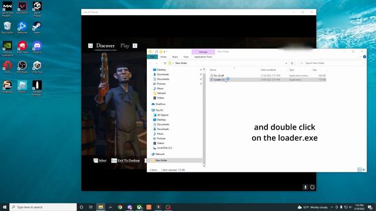
Task: Click the Explorer help question mark icon
Action: click(364, 57)
